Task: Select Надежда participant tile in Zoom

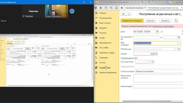Action: click(33, 11)
